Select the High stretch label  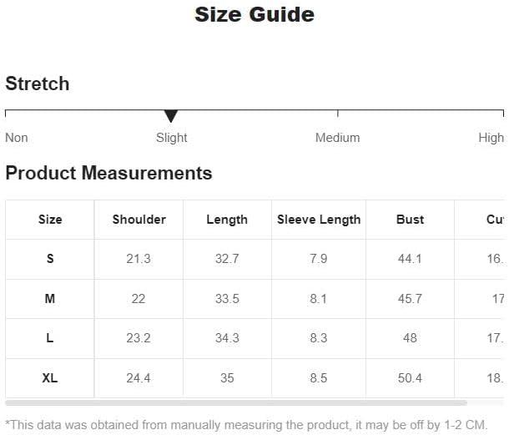click(491, 138)
